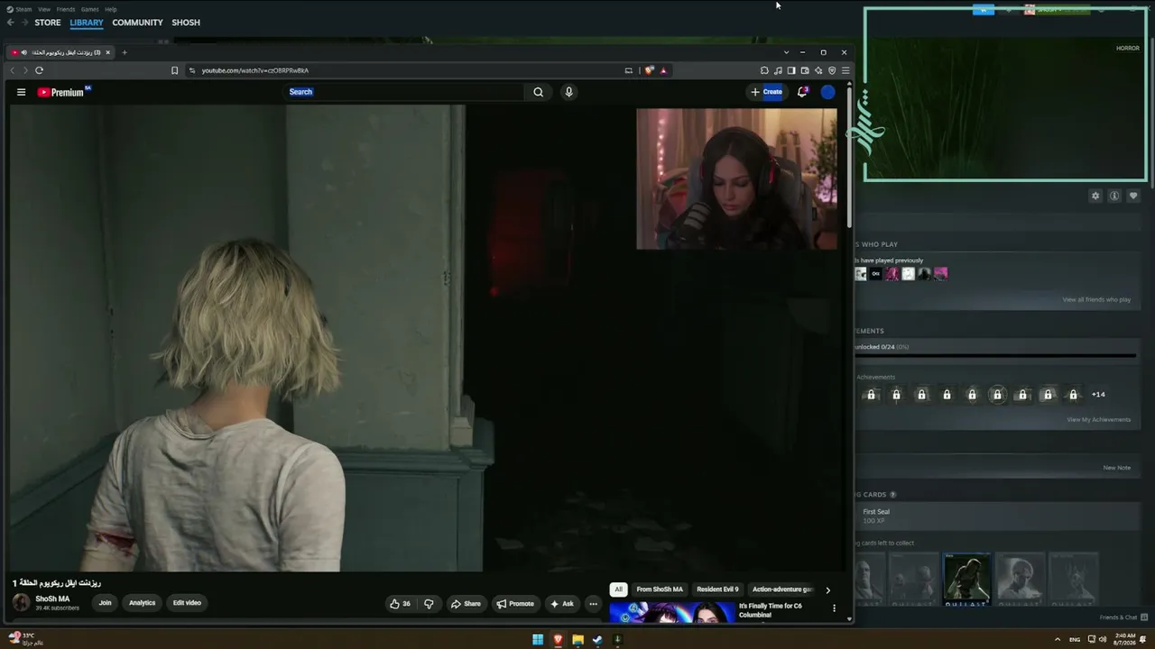The width and height of the screenshot is (1155, 649).
Task: Open the YouTube guide hamburger menu
Action: (x=21, y=92)
